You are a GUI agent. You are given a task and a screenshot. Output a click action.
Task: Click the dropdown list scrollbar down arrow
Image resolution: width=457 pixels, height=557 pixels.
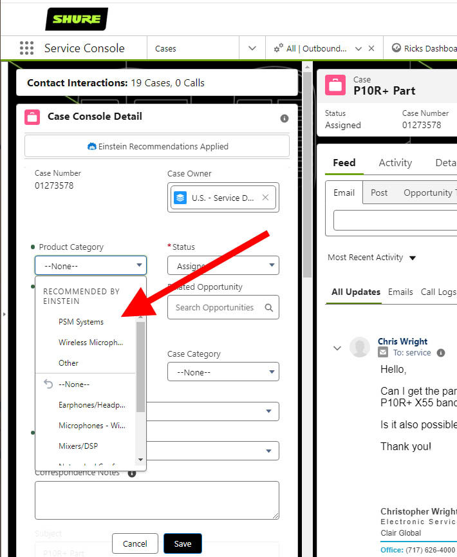pos(140,460)
